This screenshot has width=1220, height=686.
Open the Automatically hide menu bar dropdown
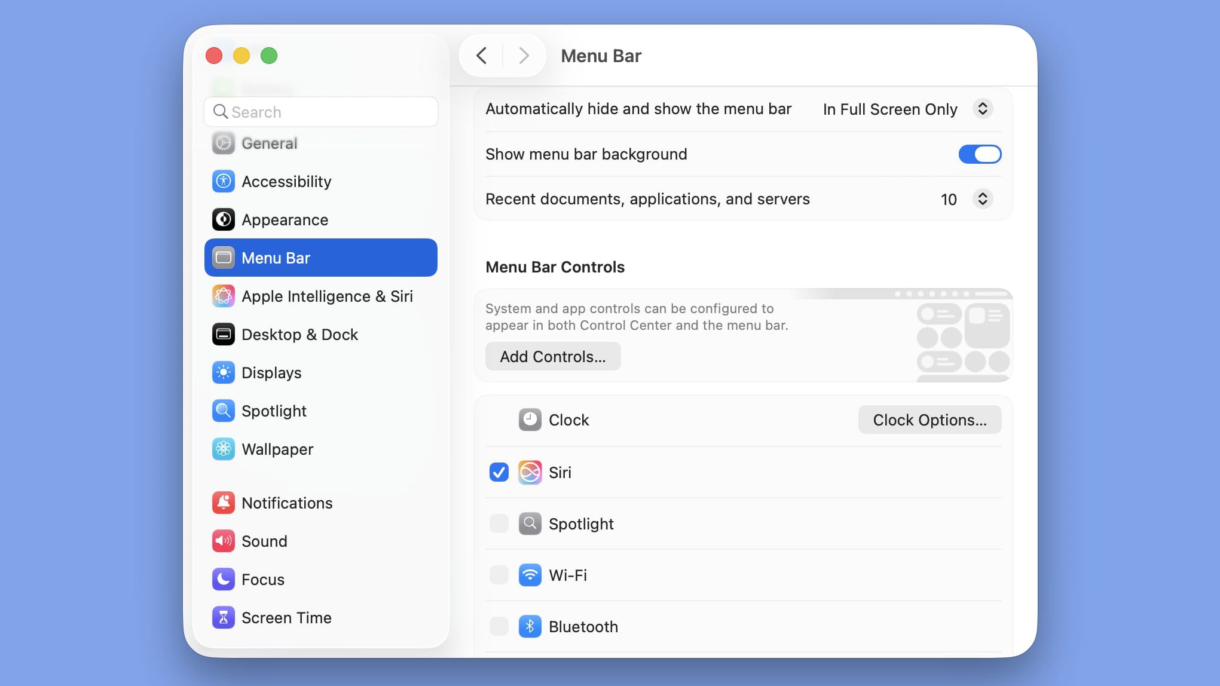[983, 109]
